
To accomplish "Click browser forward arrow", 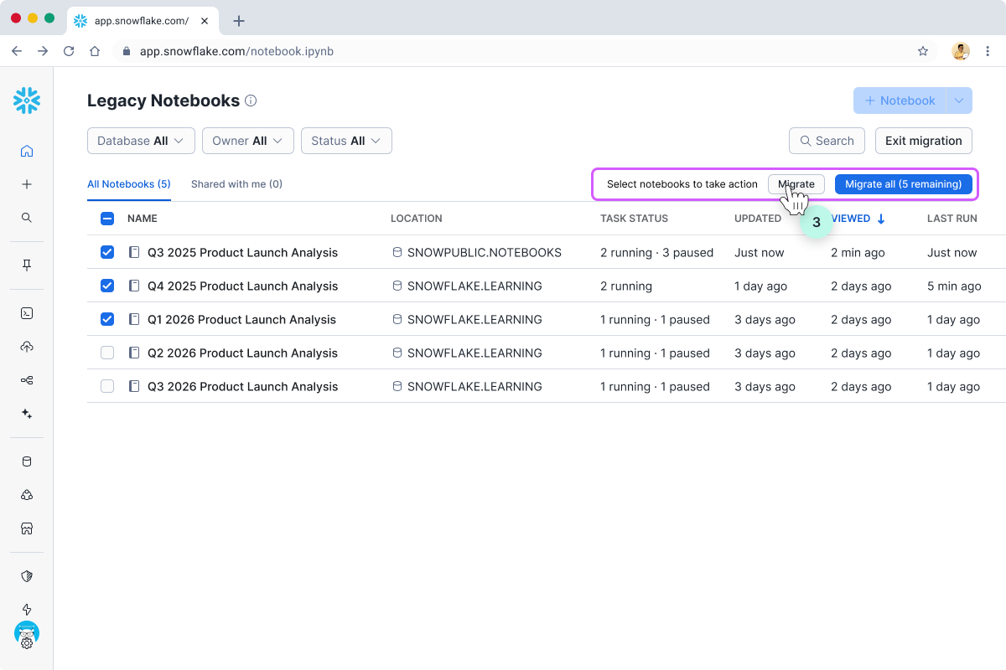I will pyautogui.click(x=43, y=51).
